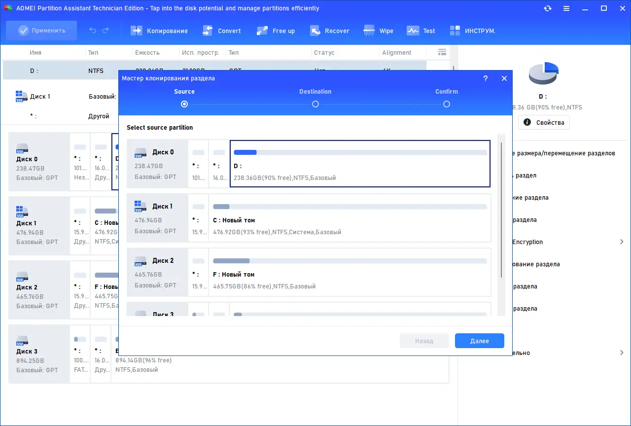Click the Далее button to proceed
This screenshot has width=631, height=426.
(x=479, y=341)
